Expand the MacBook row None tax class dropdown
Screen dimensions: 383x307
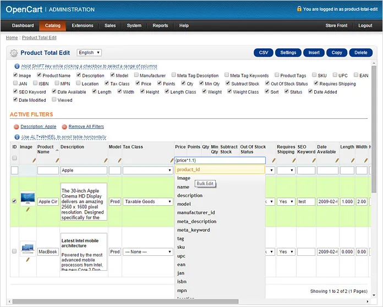coord(147,252)
